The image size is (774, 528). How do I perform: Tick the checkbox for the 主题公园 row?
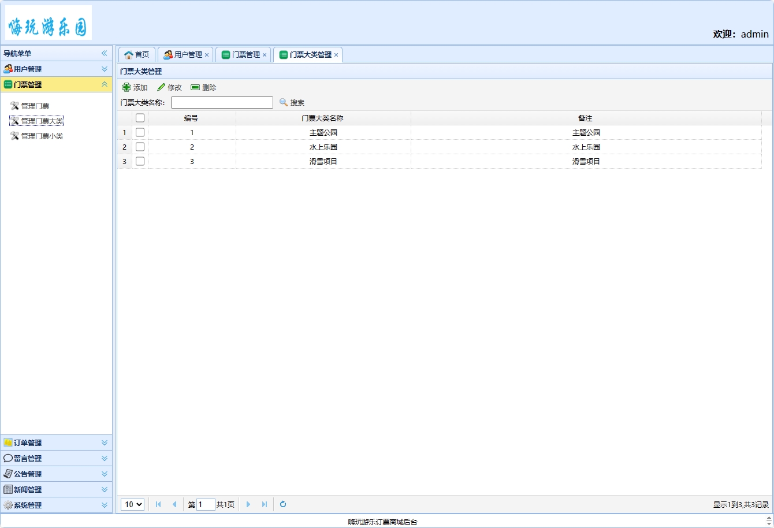(x=140, y=132)
